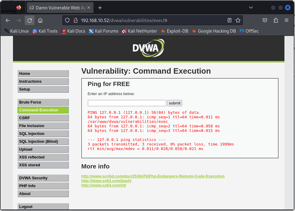Viewport: 295px width, 211px height.
Task: Click the Firefox logo icon in tab bar
Action: tap(19, 8)
